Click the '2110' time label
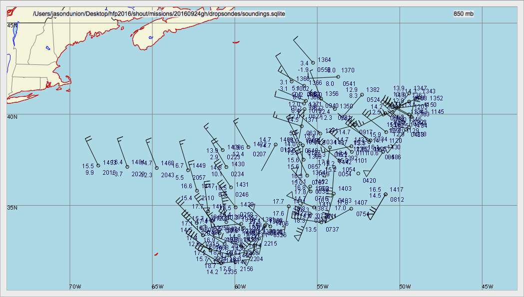Screen dimensions: 524x297 click(208, 198)
